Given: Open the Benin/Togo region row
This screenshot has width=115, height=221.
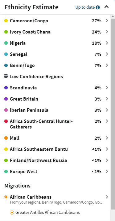Looking at the screenshot, I should 56,65.
